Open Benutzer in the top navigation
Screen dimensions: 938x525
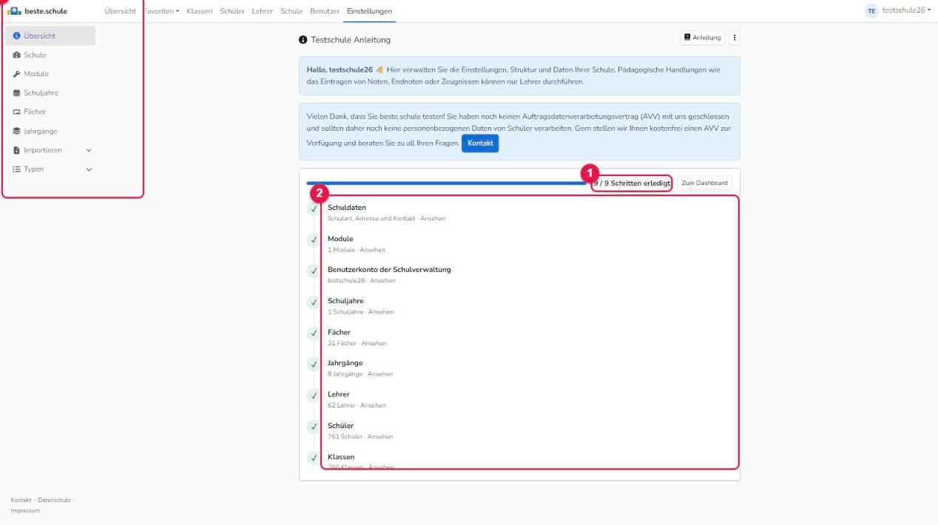click(x=325, y=11)
